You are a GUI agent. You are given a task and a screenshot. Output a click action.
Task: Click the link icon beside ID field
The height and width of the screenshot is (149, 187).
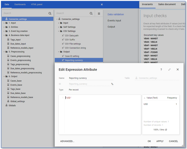112,84
